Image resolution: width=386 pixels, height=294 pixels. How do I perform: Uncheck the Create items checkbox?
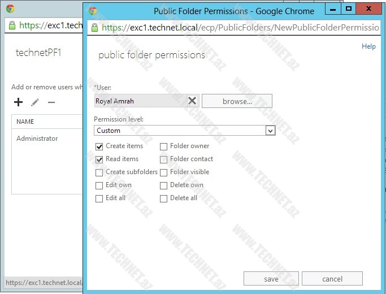coord(99,146)
